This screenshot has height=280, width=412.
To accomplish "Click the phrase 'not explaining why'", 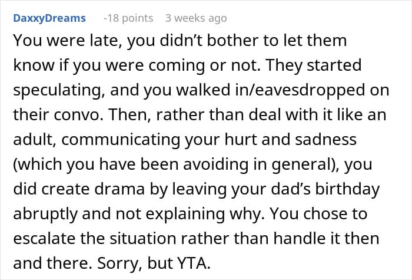I will point(190,214).
